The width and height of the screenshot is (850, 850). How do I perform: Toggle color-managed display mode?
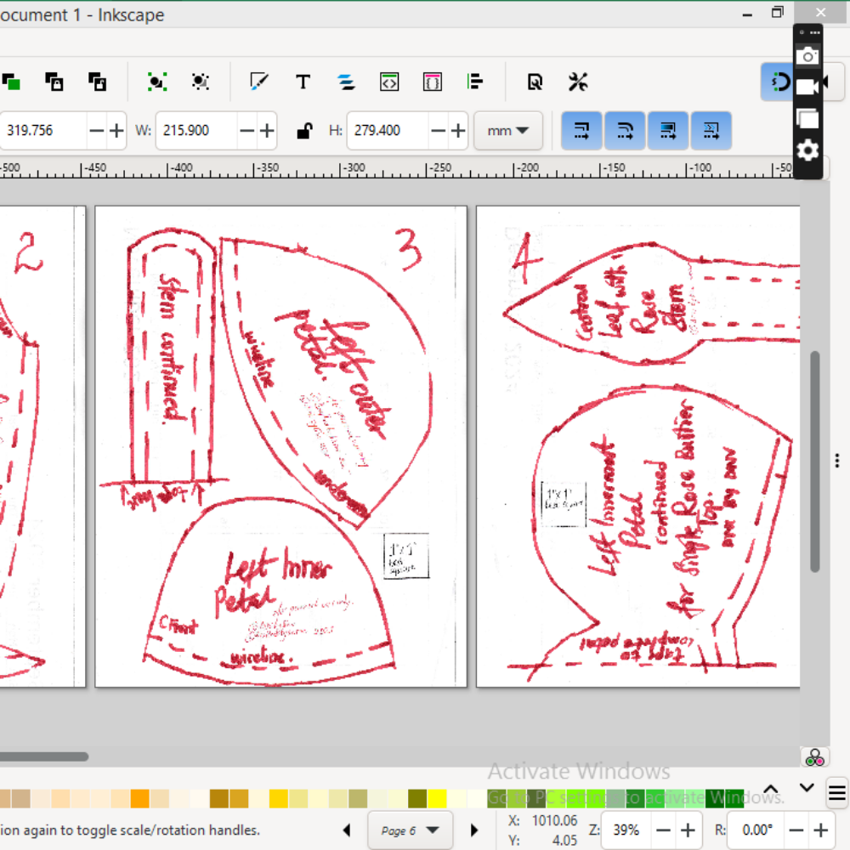click(815, 757)
